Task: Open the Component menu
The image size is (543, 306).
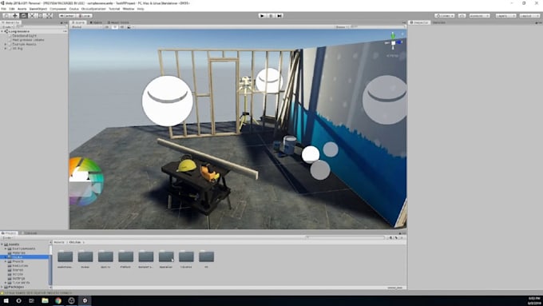Action: 57,9
